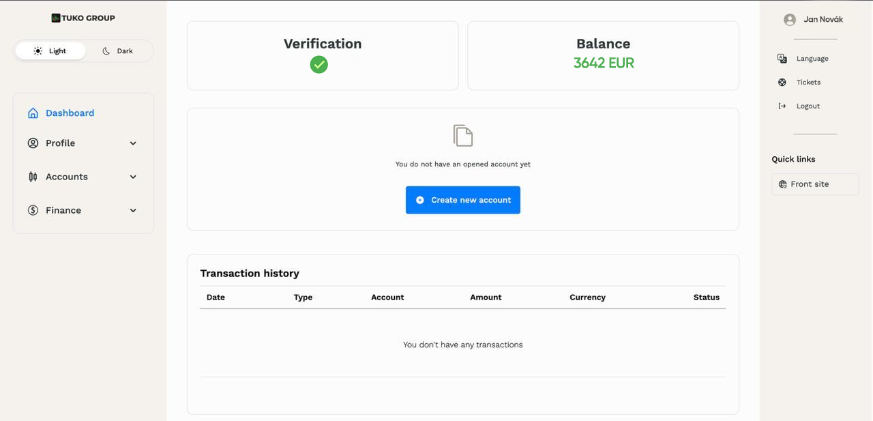Screen dimensions: 873x421
Task: Open the Dashboard menu item
Action: click(70, 113)
